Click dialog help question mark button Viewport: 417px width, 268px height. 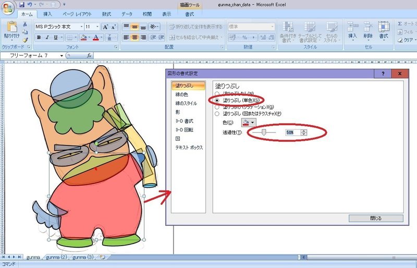[383, 74]
